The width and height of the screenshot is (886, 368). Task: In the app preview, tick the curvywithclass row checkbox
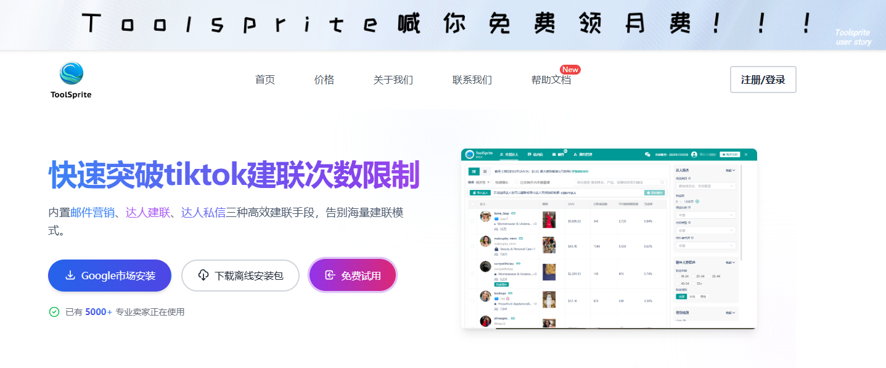(472, 273)
